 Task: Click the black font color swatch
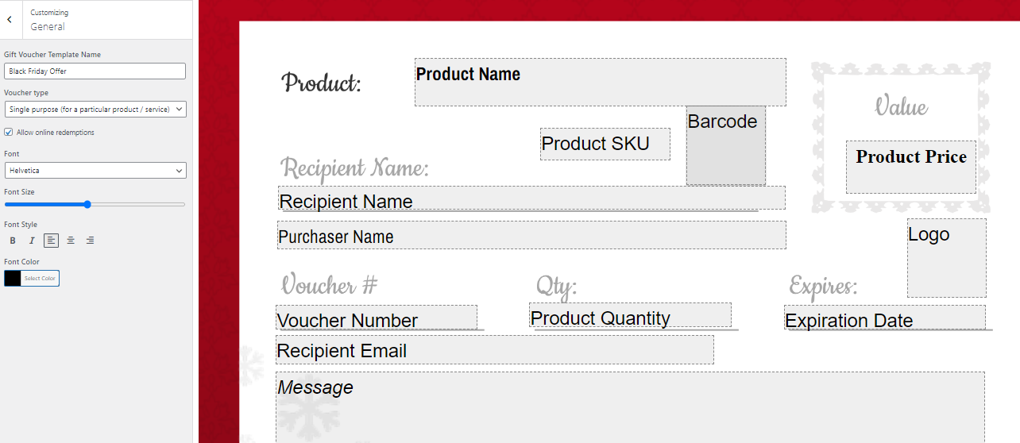[13, 279]
